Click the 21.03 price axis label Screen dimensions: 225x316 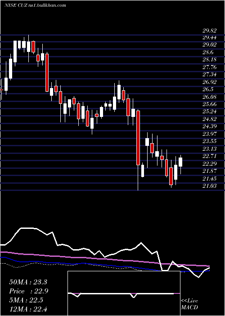pyautogui.click(x=210, y=186)
